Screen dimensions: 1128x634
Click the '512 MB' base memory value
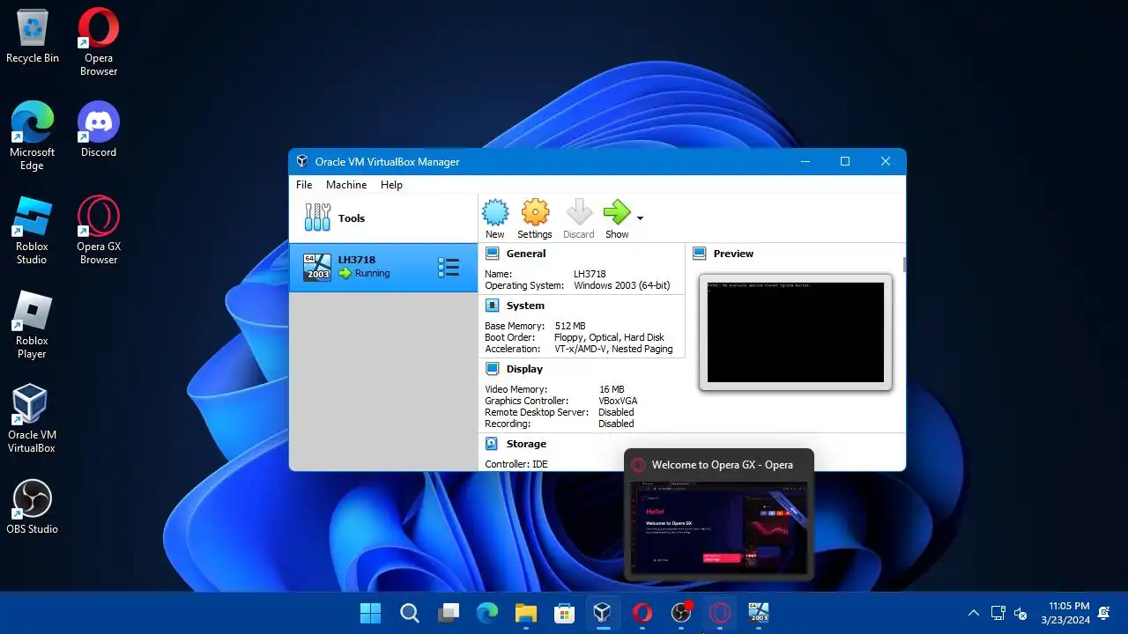pyautogui.click(x=570, y=326)
